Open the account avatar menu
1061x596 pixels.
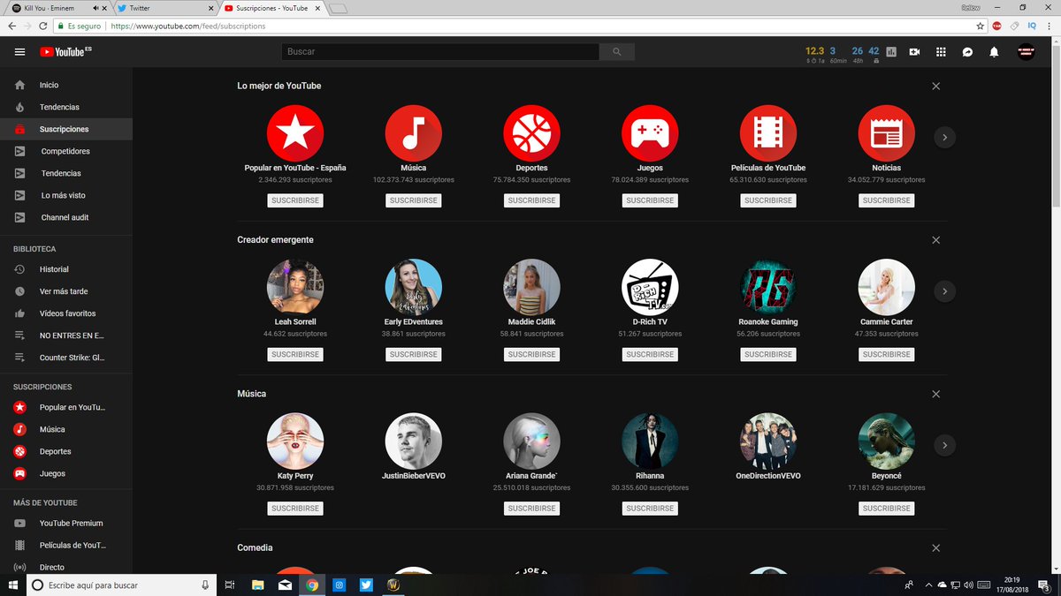tap(1026, 52)
